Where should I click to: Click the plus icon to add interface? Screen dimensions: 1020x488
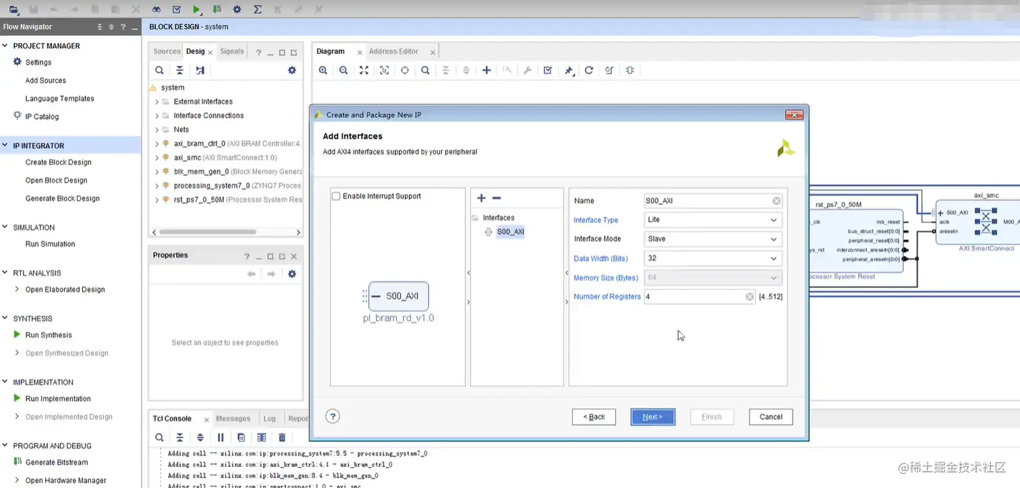tap(481, 198)
